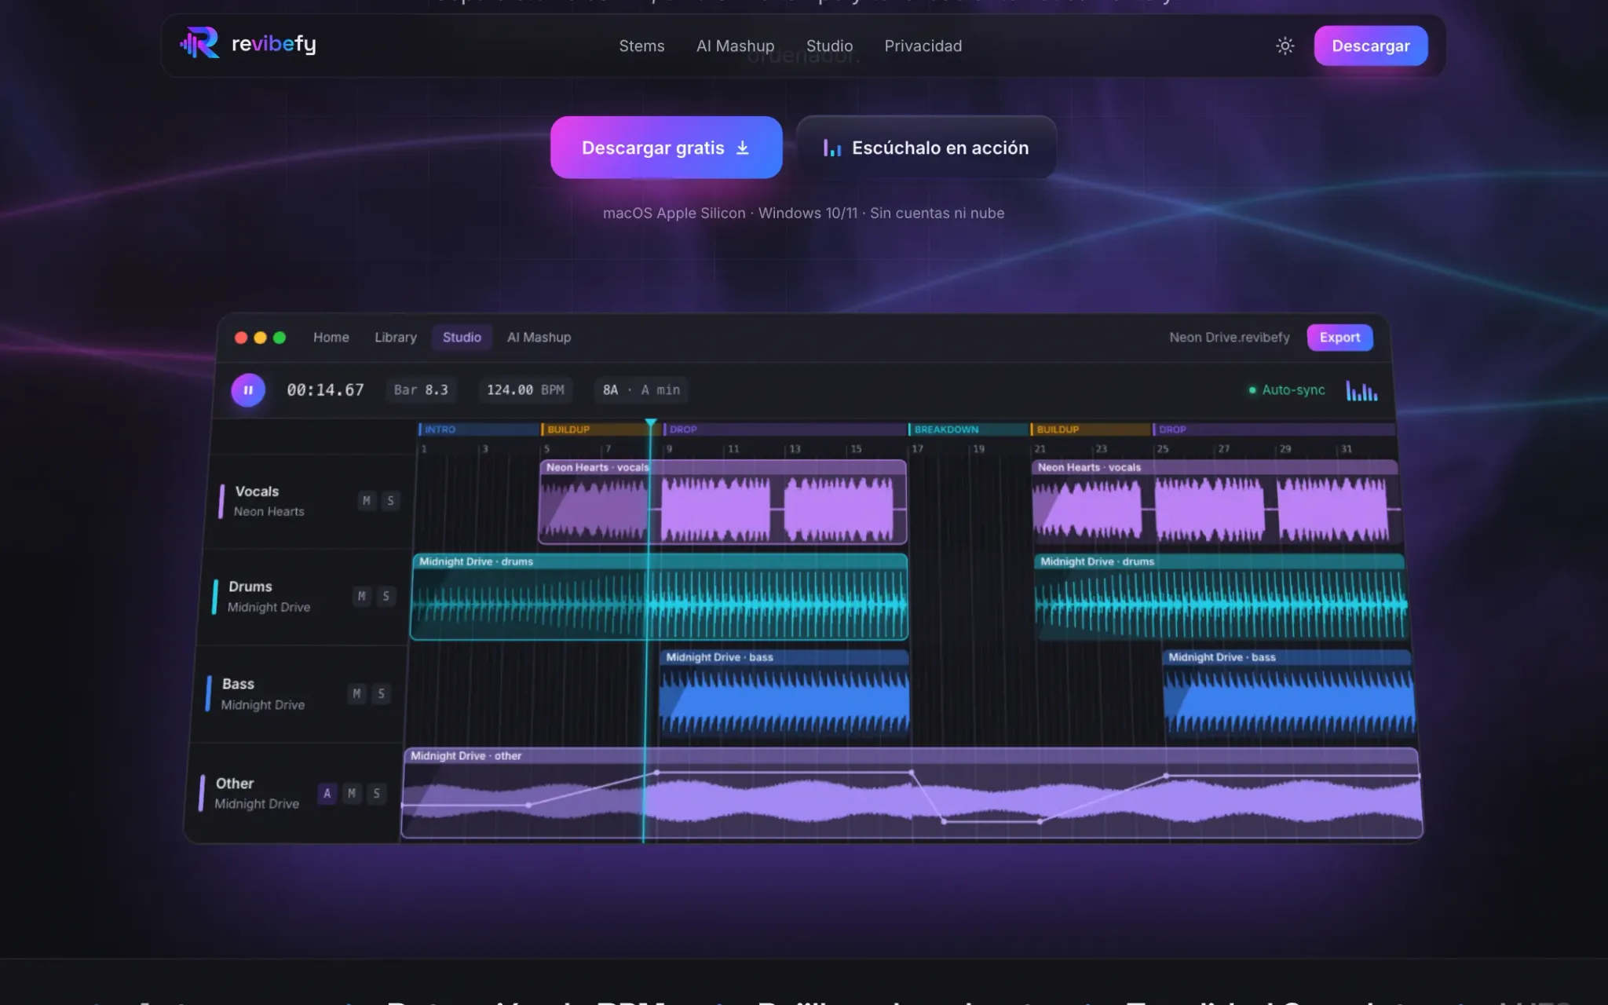This screenshot has height=1005, width=1608.
Task: Mute the Bass track
Action: click(356, 693)
